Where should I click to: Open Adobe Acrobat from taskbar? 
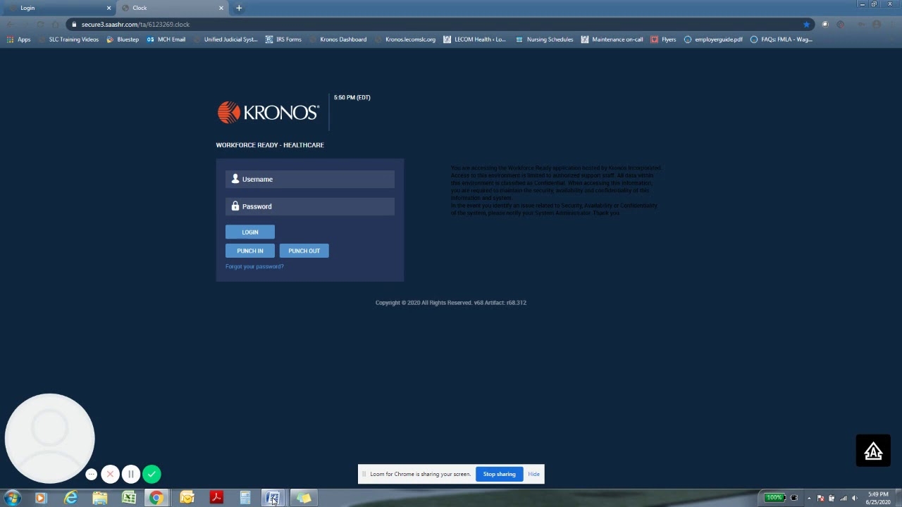[x=216, y=498]
